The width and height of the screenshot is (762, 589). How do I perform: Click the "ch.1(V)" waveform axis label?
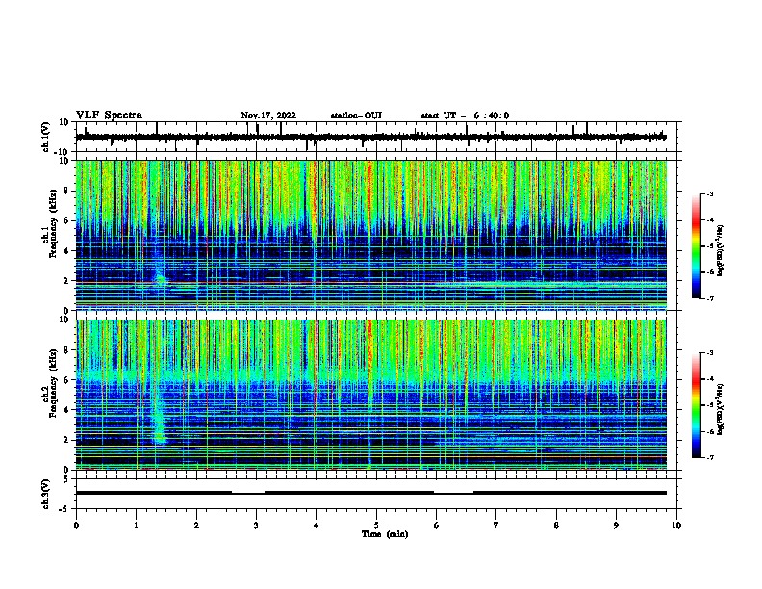(46, 137)
